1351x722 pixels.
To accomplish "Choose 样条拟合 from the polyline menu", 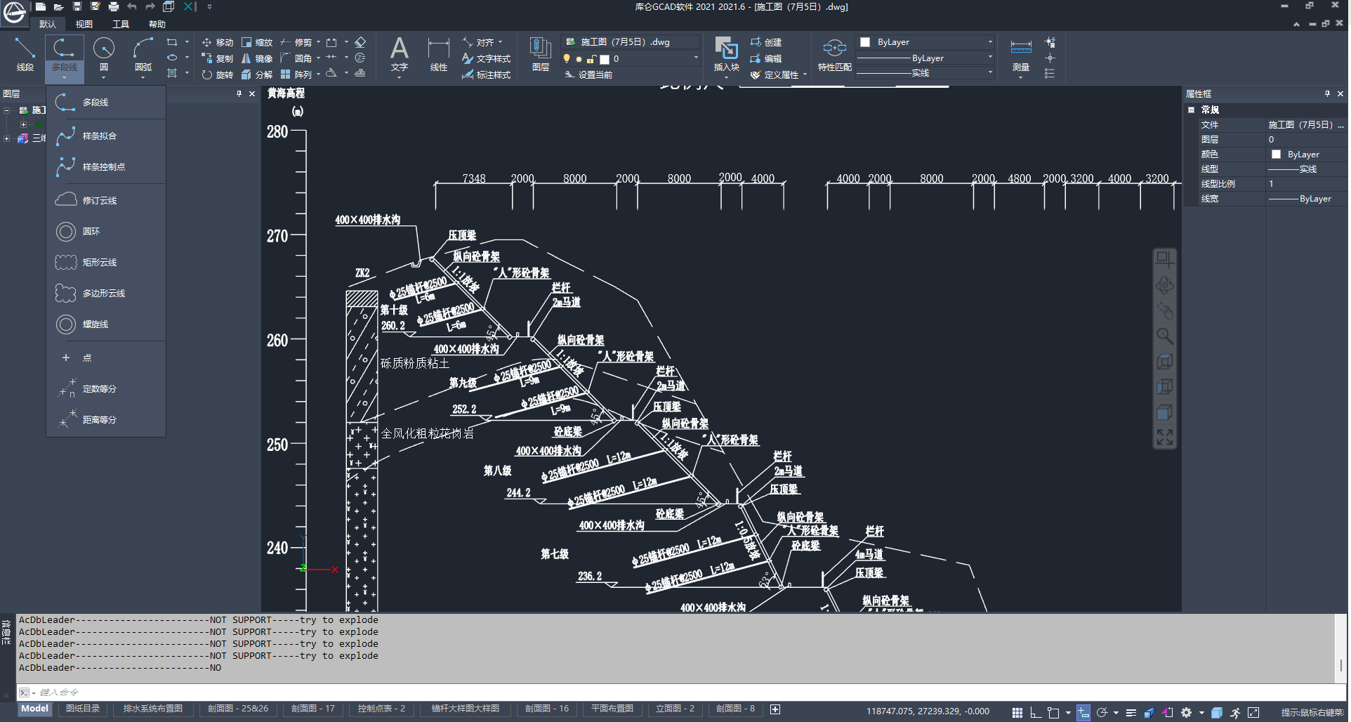I will (106, 136).
